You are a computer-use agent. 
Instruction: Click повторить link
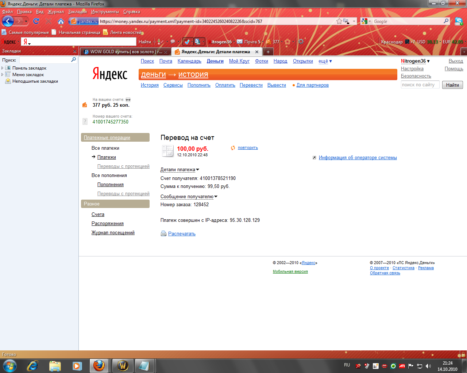pos(248,148)
